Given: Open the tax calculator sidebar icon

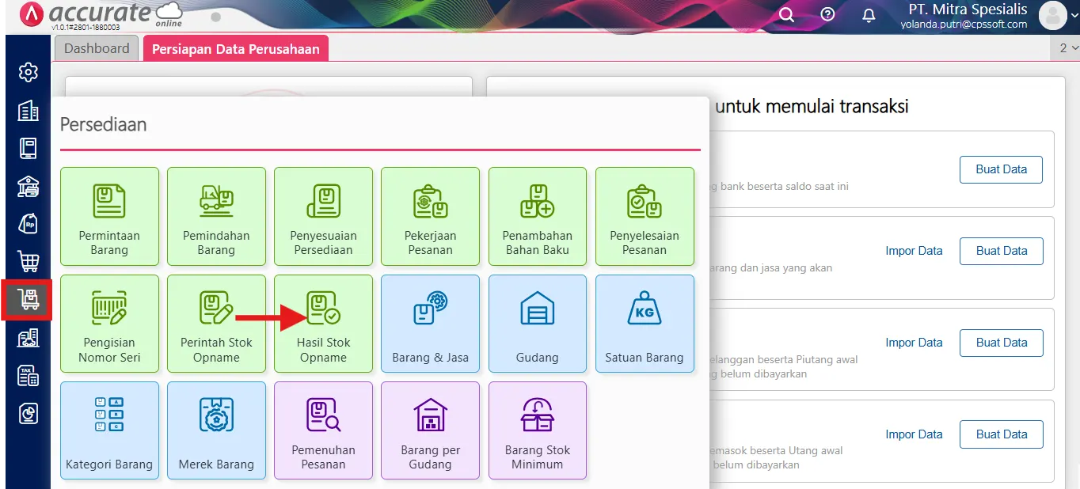Looking at the screenshot, I should pyautogui.click(x=28, y=375).
